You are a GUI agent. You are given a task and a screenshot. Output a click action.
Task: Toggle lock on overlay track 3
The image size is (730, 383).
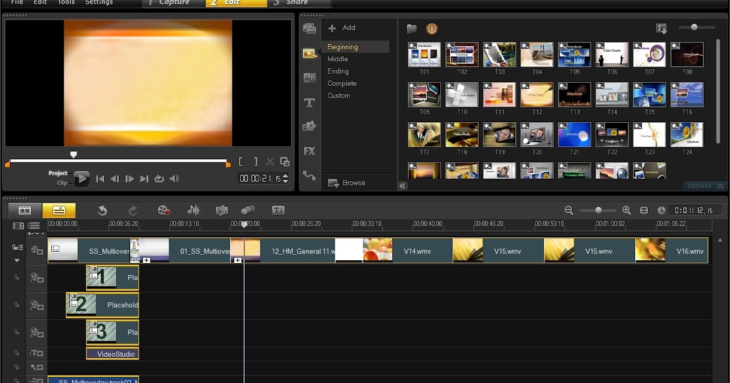click(17, 333)
